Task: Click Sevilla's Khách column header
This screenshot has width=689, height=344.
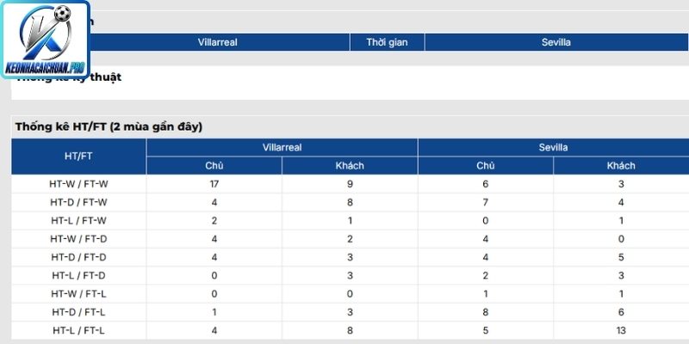Action: tap(621, 165)
